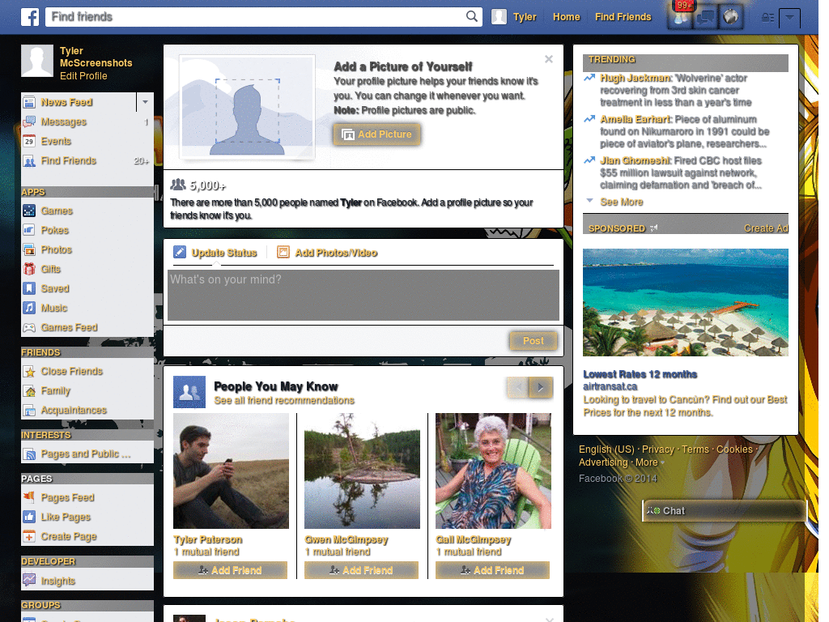Select the Update Status tab
This screenshot has width=829, height=622.
(215, 253)
